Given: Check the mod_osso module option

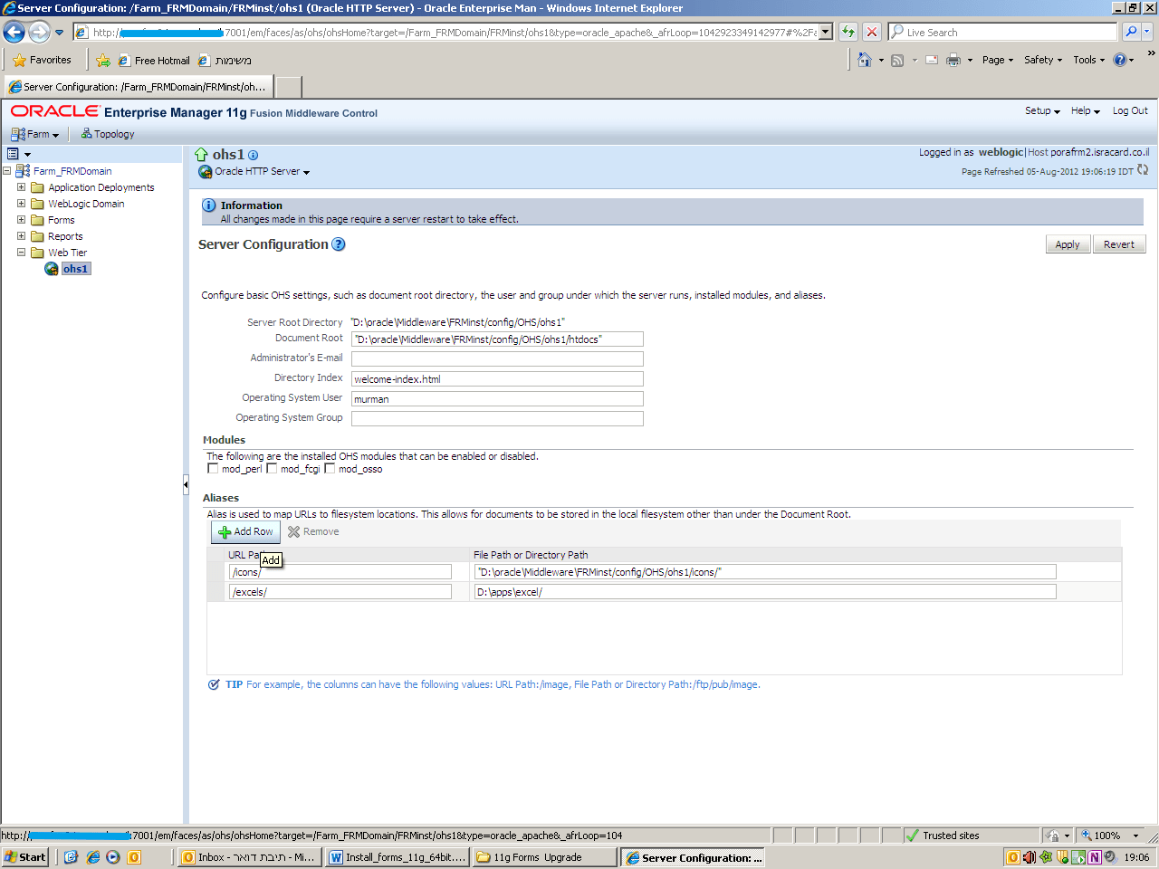Looking at the screenshot, I should 330,468.
